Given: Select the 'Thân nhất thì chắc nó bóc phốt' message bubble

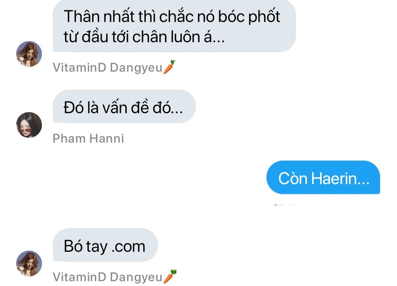Looking at the screenshot, I should pyautogui.click(x=174, y=26).
